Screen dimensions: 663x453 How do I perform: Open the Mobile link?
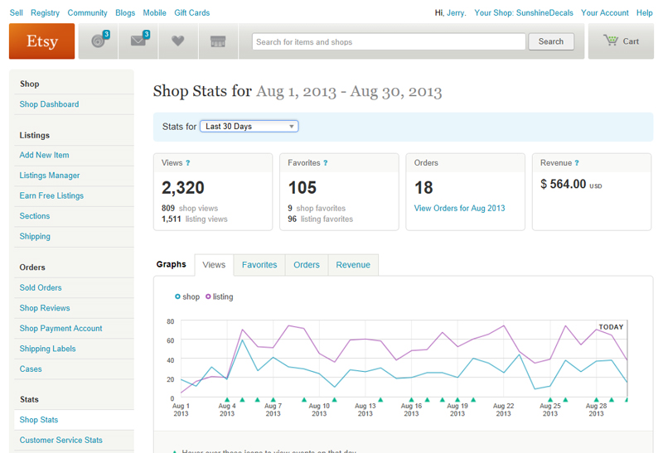point(154,12)
